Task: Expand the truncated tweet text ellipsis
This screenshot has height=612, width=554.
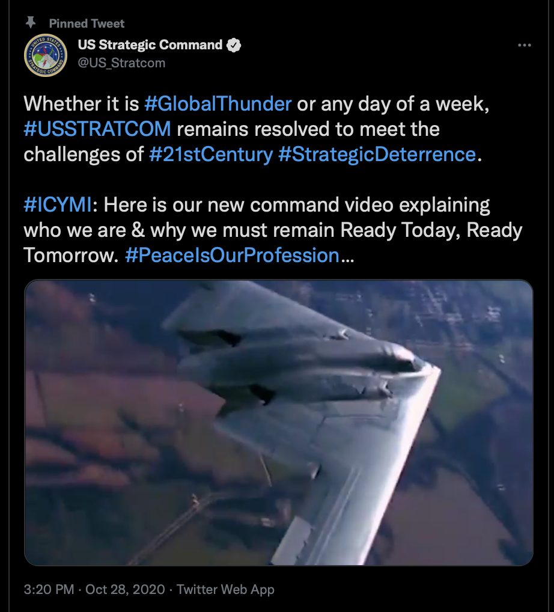Action: (x=348, y=257)
